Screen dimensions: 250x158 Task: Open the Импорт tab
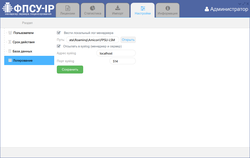coord(118,11)
